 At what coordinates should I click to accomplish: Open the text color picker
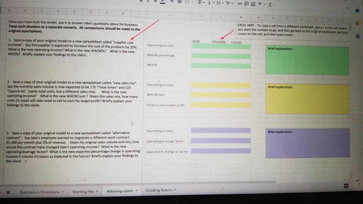pyautogui.click(x=163, y=2)
